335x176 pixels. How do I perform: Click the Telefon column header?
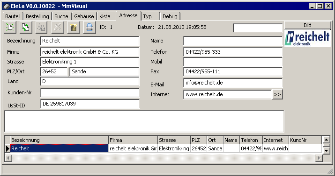252,140
